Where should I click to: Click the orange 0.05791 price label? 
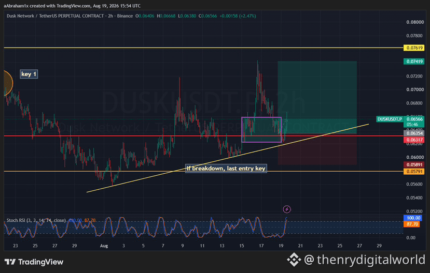[x=414, y=172]
